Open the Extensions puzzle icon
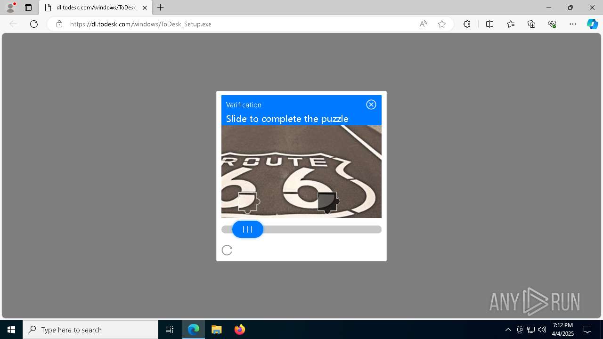This screenshot has width=603, height=339. [467, 24]
